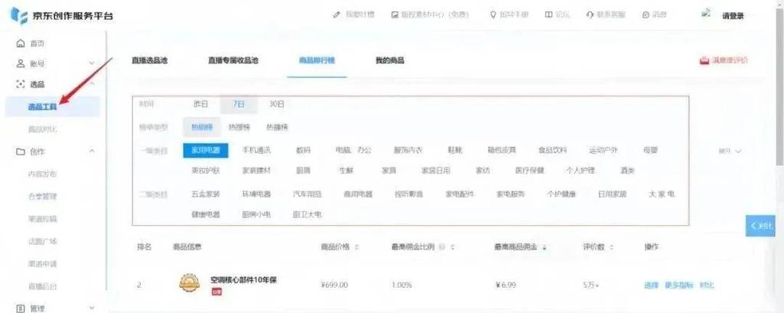Click the red tag under 空调核心部件10年保
The image size is (784, 313).
pos(216,292)
